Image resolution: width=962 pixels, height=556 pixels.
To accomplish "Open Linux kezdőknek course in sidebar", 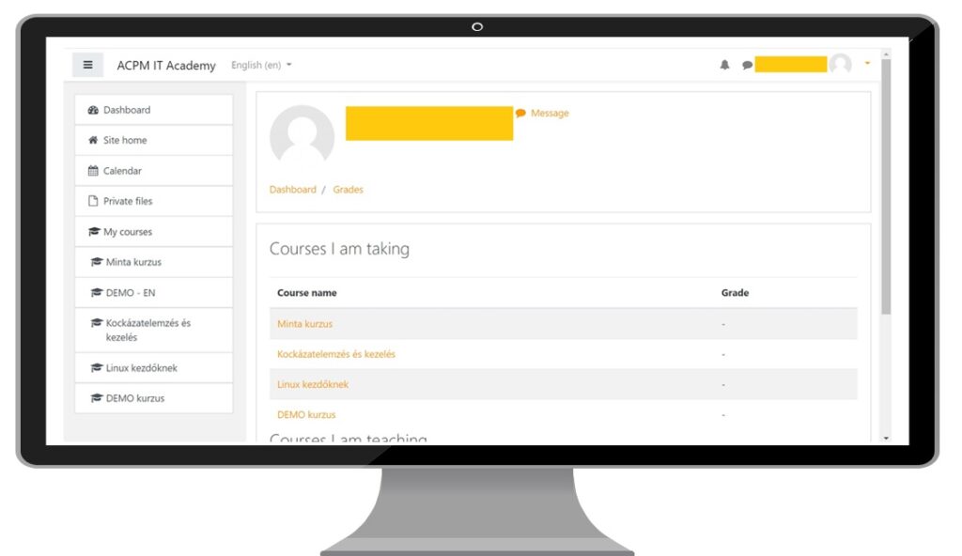I will coord(141,368).
